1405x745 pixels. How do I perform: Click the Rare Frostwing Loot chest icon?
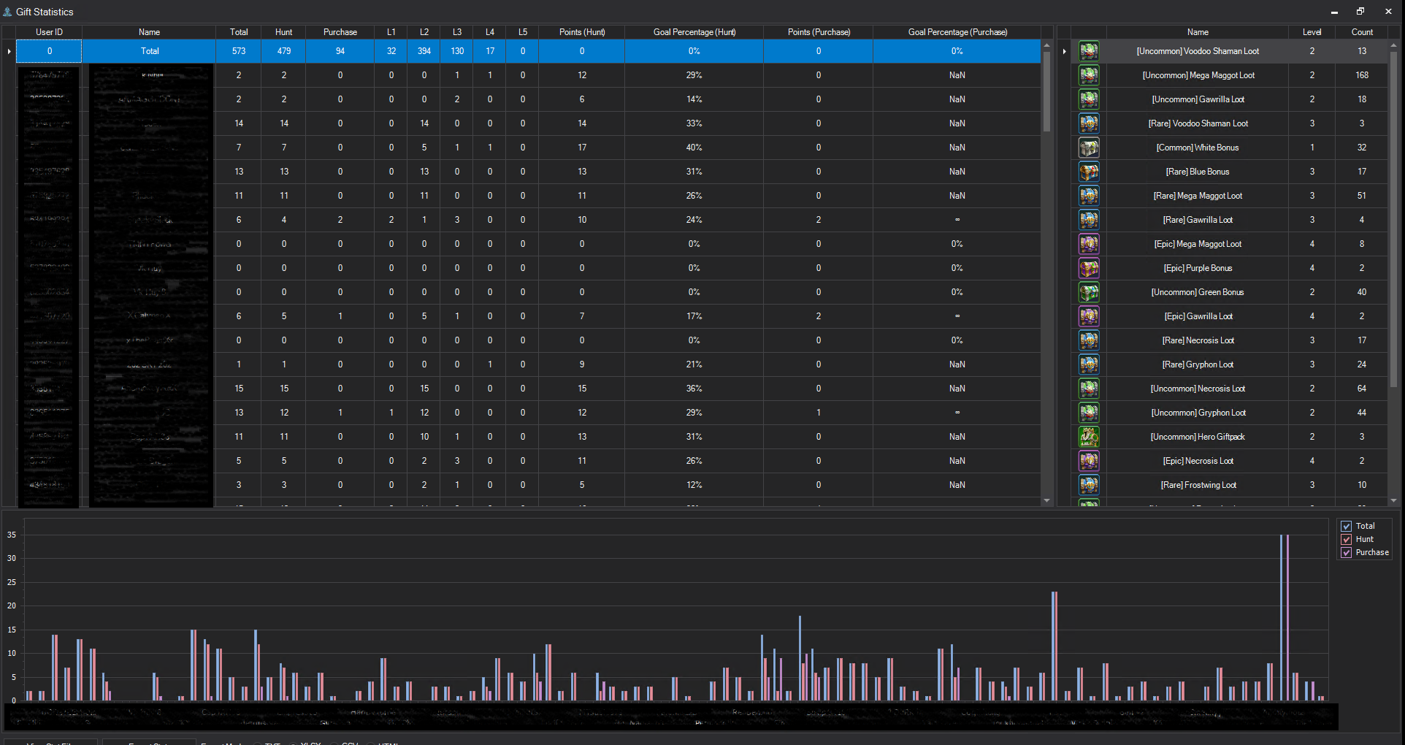tap(1089, 485)
